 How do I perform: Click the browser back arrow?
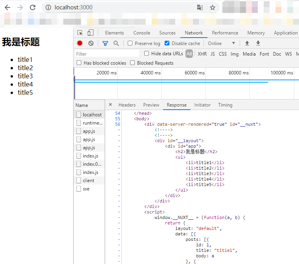[x=7, y=7]
